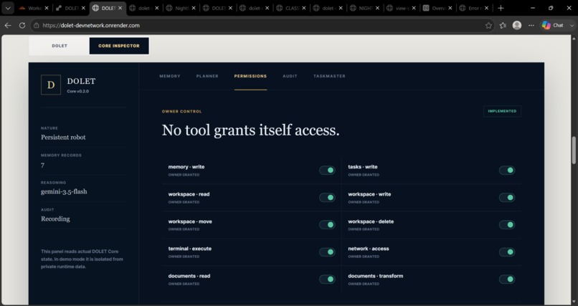Viewport: 578px width, 306px height.
Task: Click the 'terminal · execute' label
Action: click(190, 249)
